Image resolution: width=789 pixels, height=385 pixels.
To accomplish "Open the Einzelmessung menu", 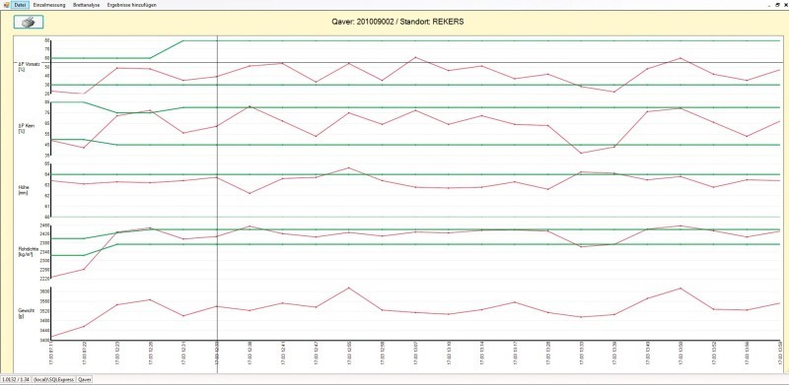I will pos(49,5).
